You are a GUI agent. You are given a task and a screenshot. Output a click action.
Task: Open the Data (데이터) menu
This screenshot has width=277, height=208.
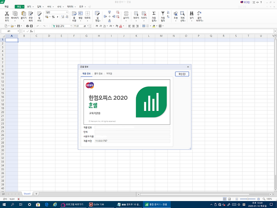70,7
